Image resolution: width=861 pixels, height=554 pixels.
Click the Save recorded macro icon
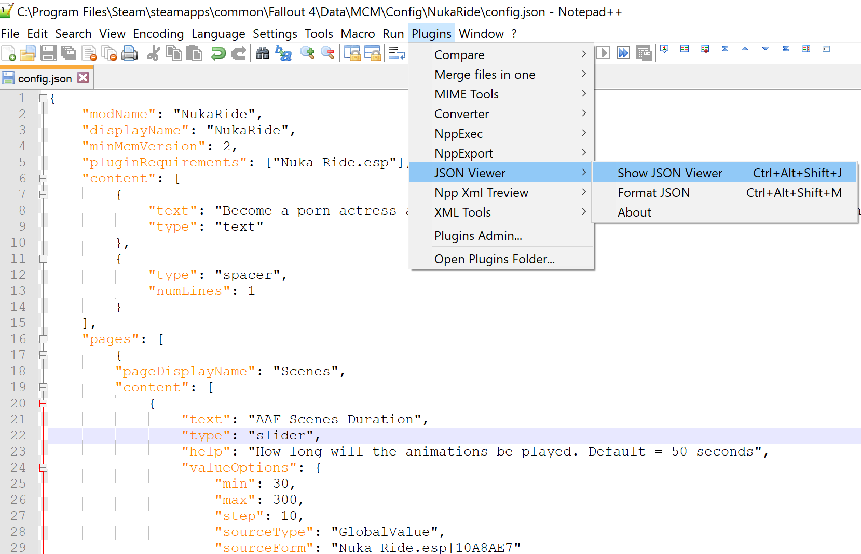[644, 52]
